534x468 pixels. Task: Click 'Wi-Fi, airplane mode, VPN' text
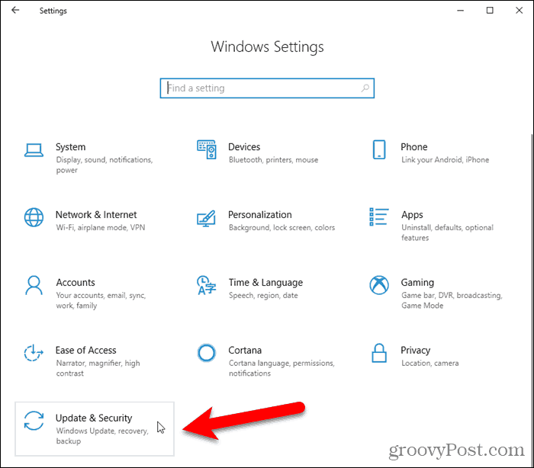pos(101,228)
